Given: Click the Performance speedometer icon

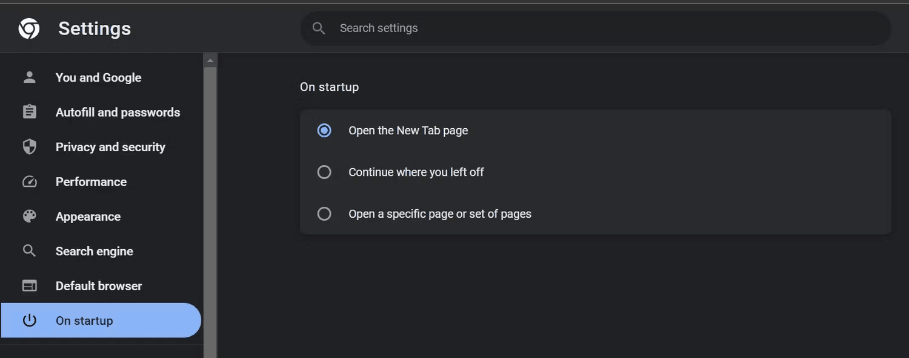Looking at the screenshot, I should coord(29,181).
